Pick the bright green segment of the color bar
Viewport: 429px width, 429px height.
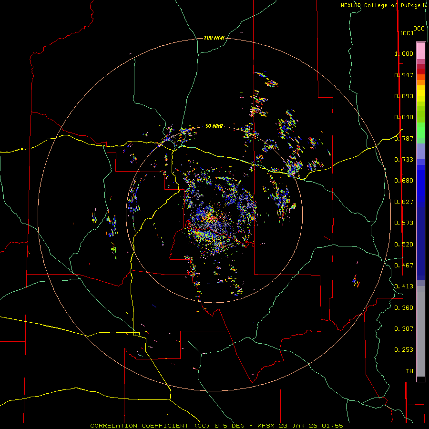(x=421, y=130)
